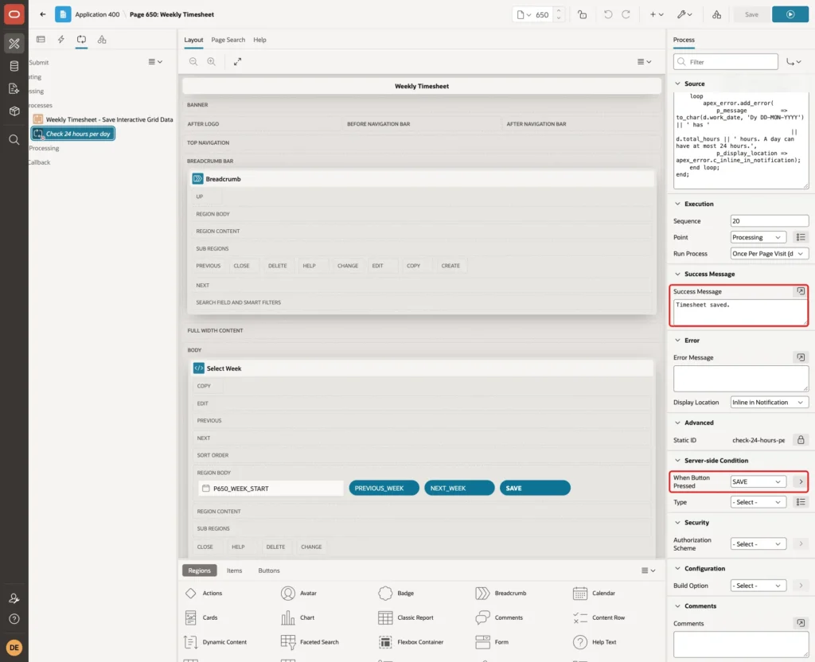This screenshot has width=815, height=662.
Task: Open the Authorization Scheme dropdown
Action: pyautogui.click(x=758, y=543)
